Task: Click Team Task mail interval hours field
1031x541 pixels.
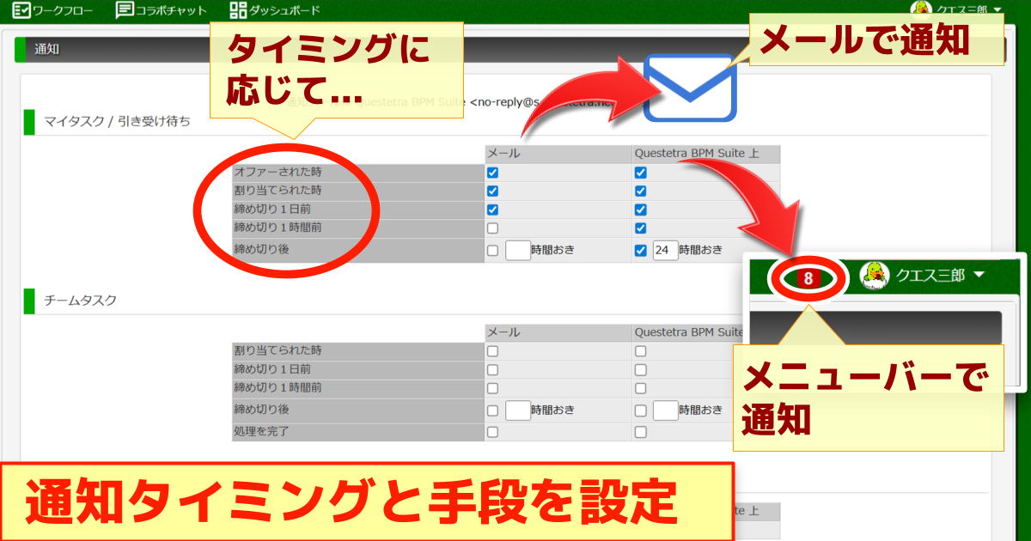Action: pos(517,410)
